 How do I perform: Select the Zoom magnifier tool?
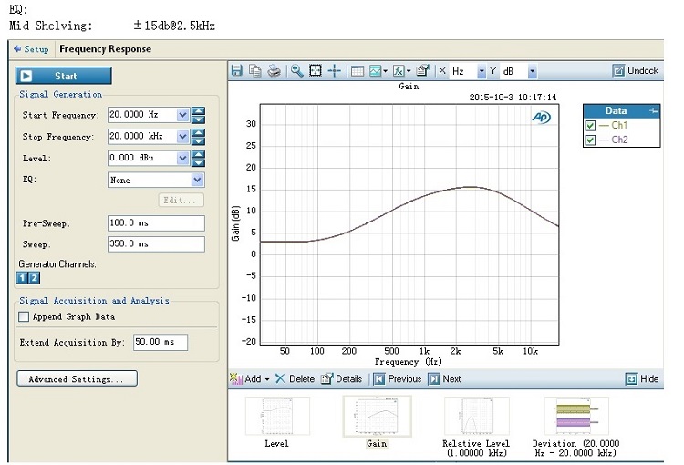click(296, 71)
